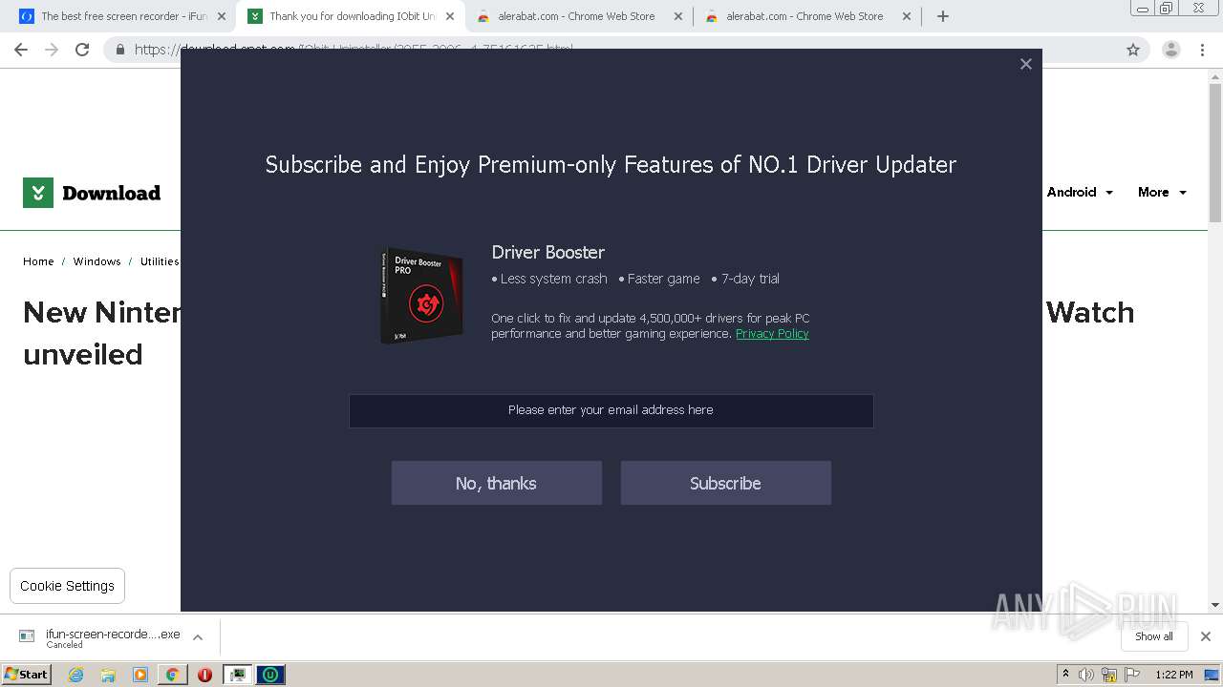Decline with the No, thanks button
1223x687 pixels.
(x=496, y=483)
